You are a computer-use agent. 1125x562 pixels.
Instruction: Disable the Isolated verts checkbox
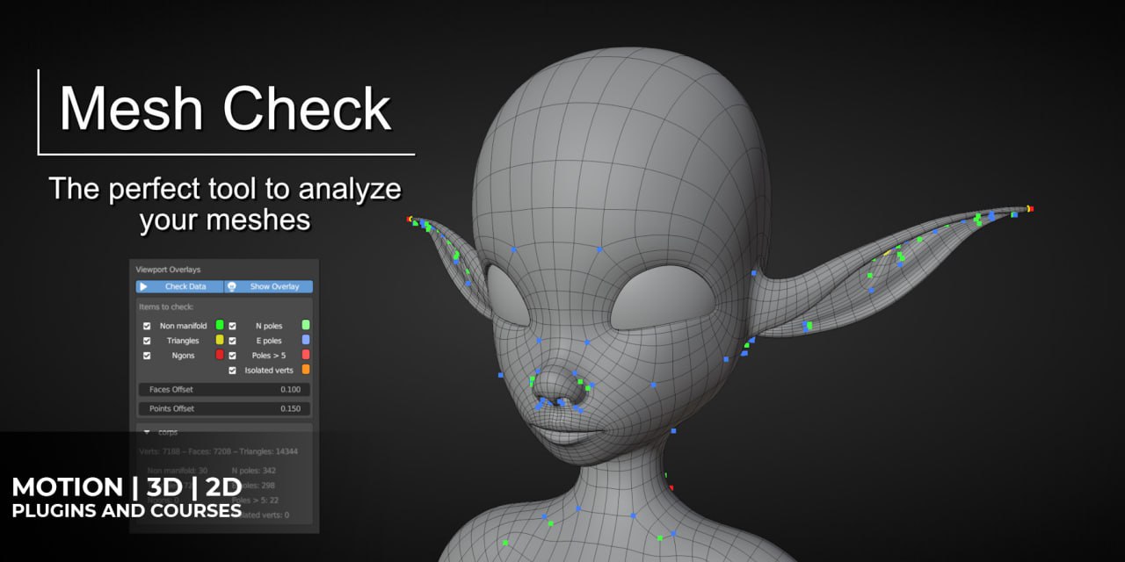233,371
